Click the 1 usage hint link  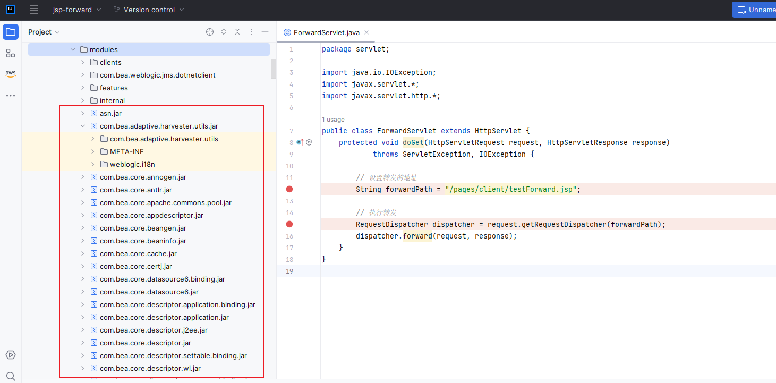333,120
